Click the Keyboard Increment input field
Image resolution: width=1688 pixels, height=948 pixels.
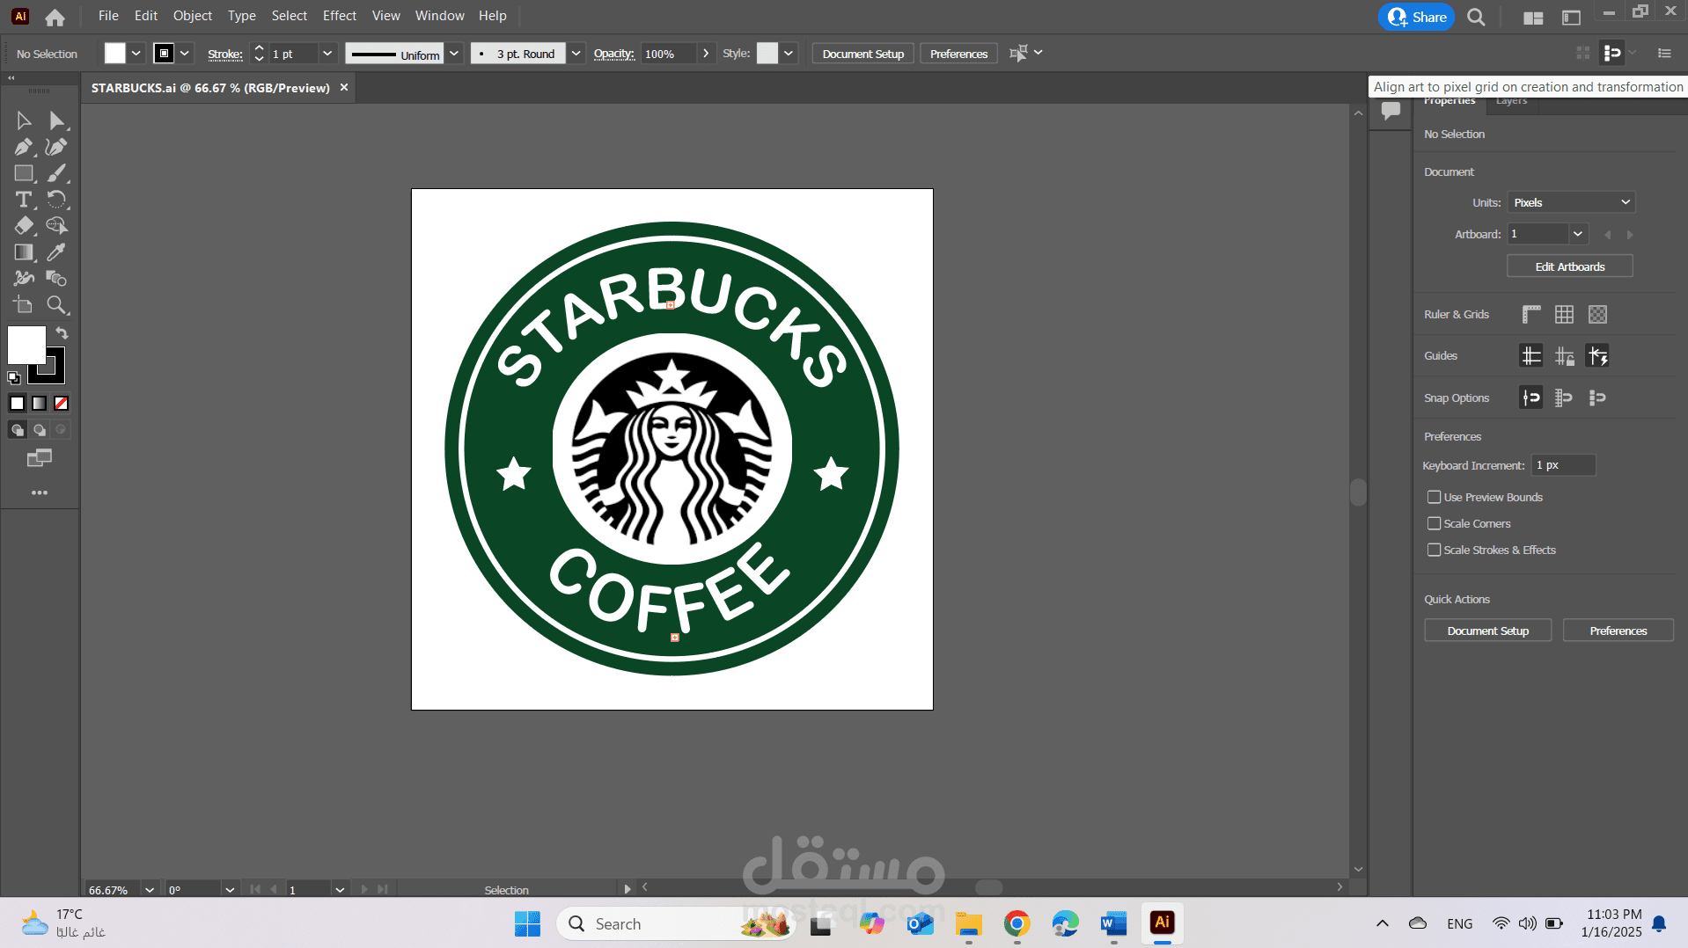click(1564, 465)
